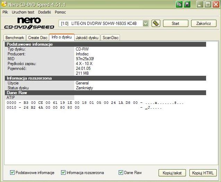
Task: Click the Producent label
Action: (17, 54)
